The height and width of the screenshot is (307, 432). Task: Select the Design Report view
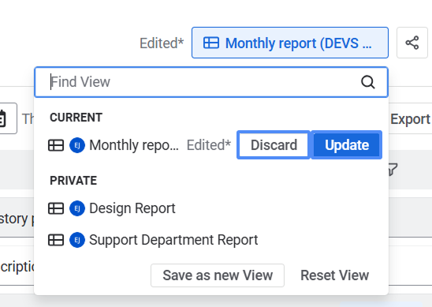click(x=132, y=208)
